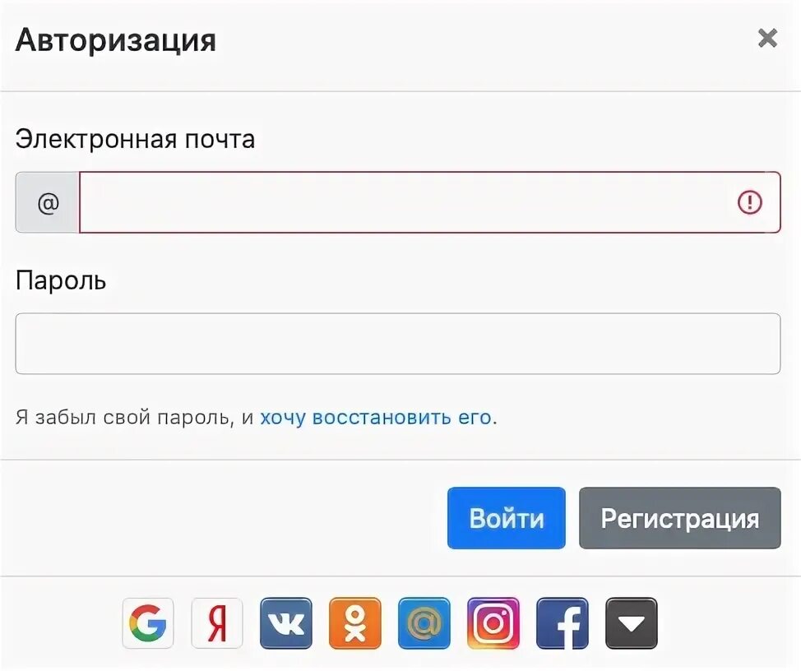Focus the Электронная почта input field
The height and width of the screenshot is (671, 801).
tap(403, 202)
